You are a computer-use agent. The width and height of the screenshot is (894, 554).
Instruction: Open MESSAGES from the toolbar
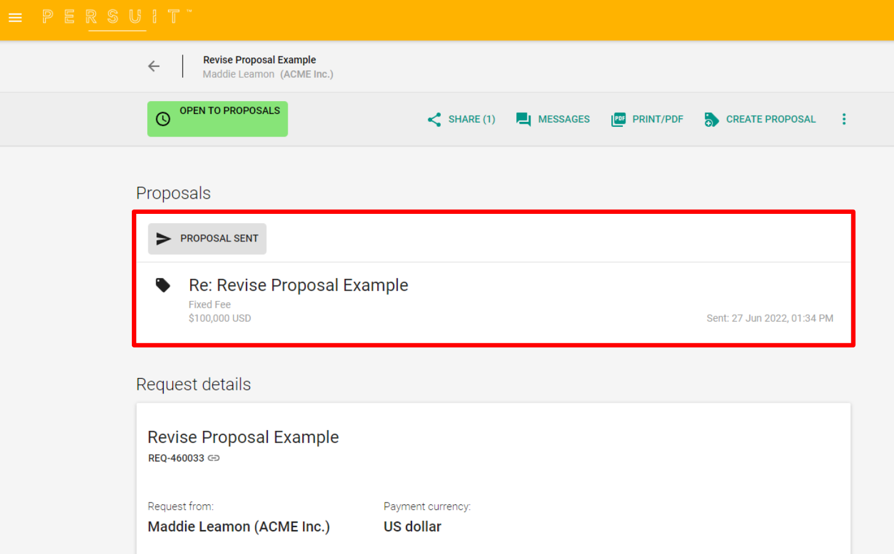coord(564,120)
